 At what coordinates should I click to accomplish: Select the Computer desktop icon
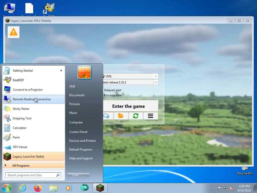point(10,8)
